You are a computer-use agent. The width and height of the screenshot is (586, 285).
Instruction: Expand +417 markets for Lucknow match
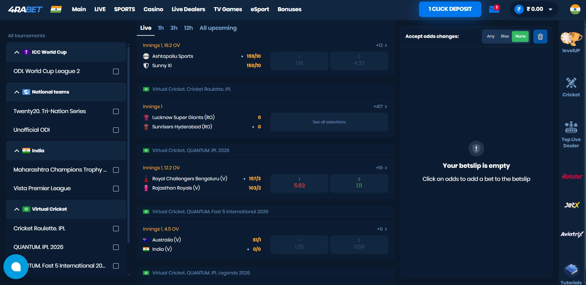[x=380, y=107]
